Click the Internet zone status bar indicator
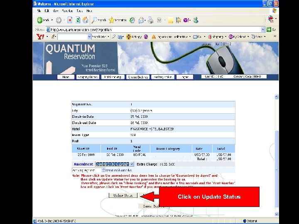Image resolution: width=299 pixels, height=224 pixels. point(250,221)
